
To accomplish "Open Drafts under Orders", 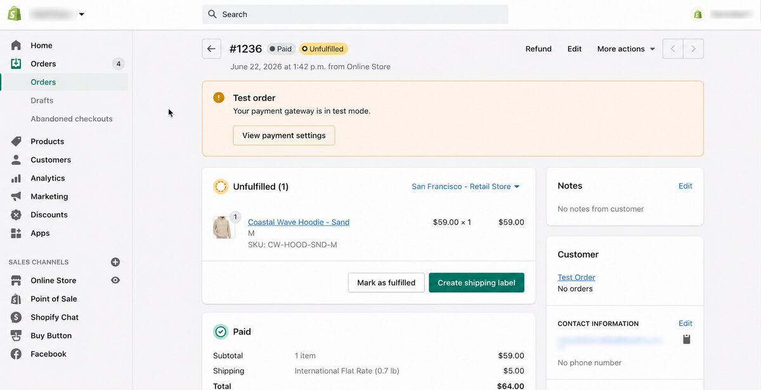I will point(42,100).
